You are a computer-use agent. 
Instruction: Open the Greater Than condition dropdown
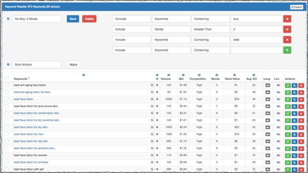pyautogui.click(x=210, y=29)
